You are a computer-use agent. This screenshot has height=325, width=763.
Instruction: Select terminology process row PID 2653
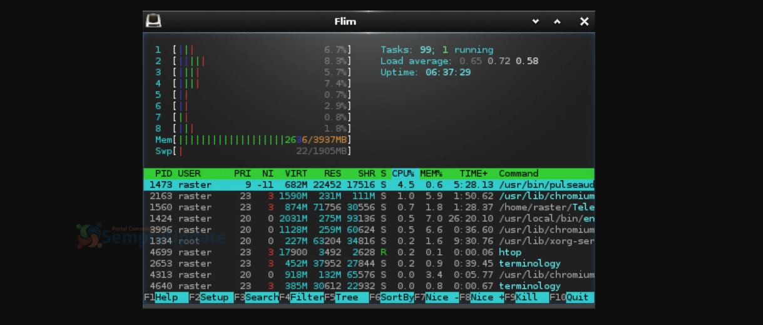coord(369,264)
